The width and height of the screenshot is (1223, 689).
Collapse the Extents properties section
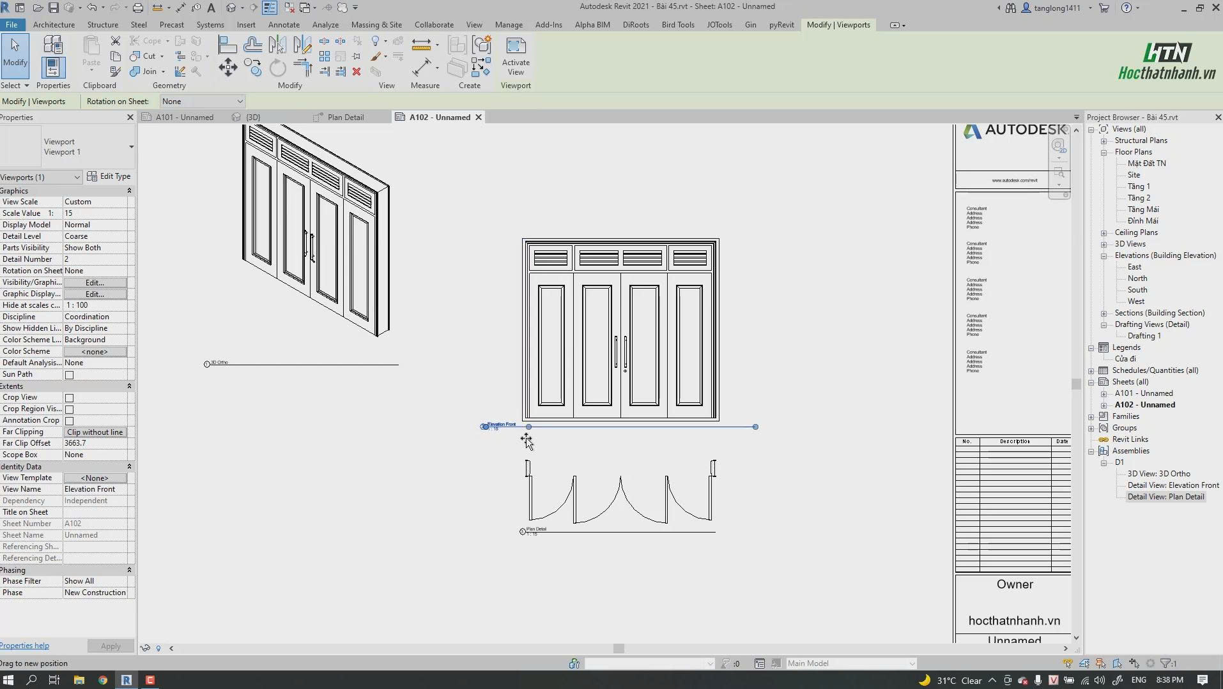tap(129, 386)
